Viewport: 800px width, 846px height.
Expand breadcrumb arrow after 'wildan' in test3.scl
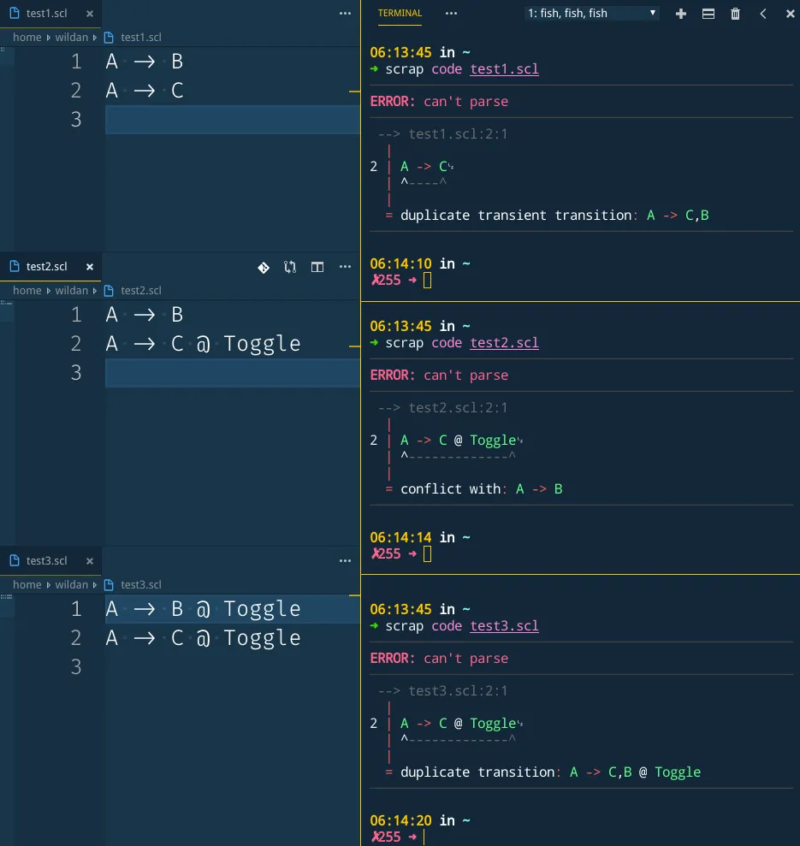[x=94, y=585]
